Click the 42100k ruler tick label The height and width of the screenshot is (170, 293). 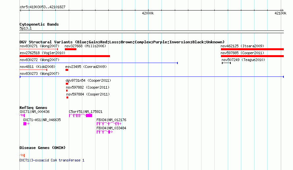click(280, 13)
